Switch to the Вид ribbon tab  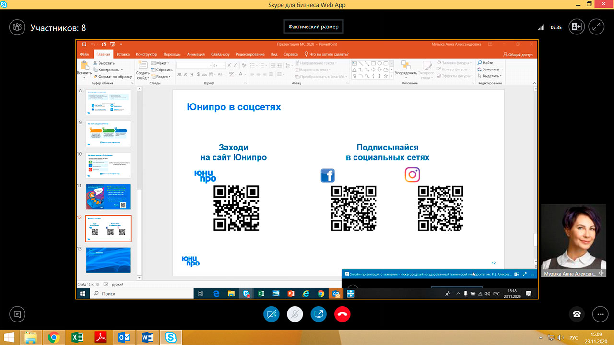[x=274, y=54]
